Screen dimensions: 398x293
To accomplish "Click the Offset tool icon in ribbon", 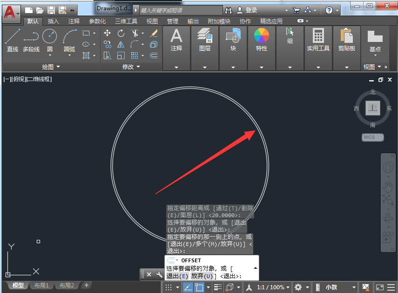I will [154, 55].
